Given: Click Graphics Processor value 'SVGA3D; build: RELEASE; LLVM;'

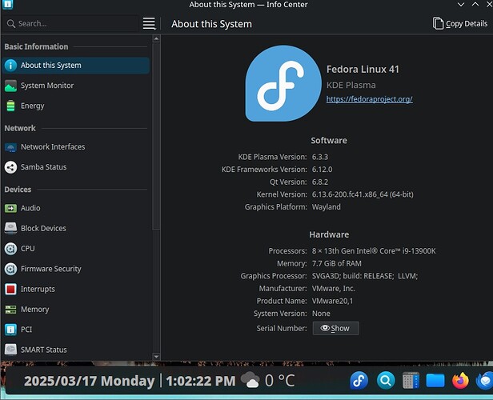Looking at the screenshot, I should click(365, 276).
